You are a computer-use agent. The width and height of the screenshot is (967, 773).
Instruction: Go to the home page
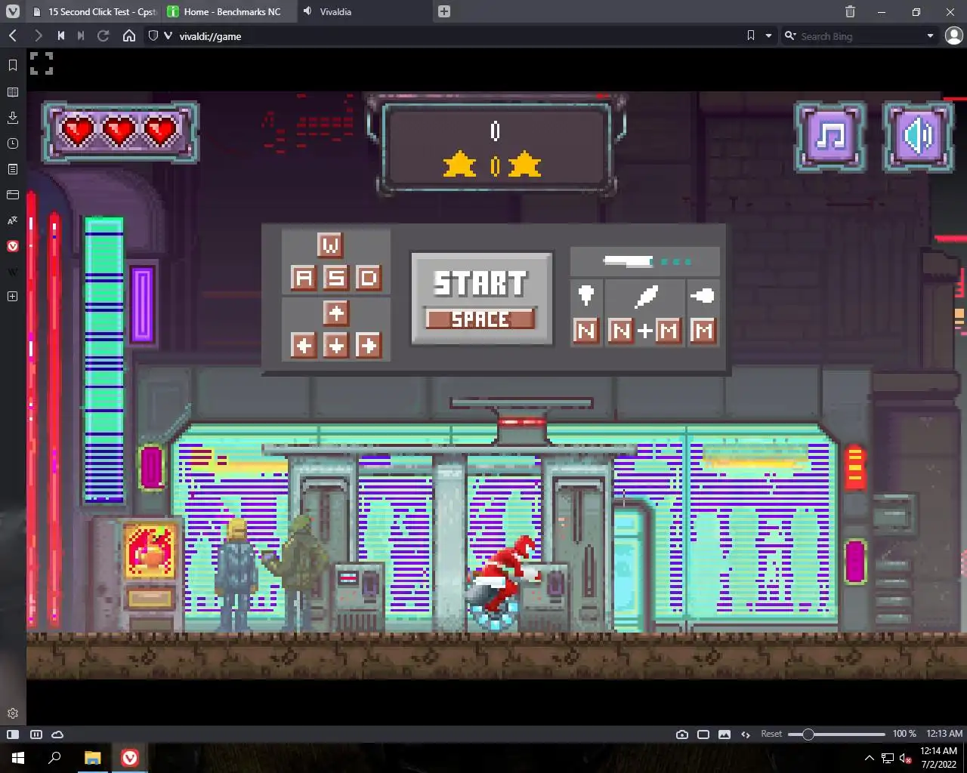[x=129, y=35]
